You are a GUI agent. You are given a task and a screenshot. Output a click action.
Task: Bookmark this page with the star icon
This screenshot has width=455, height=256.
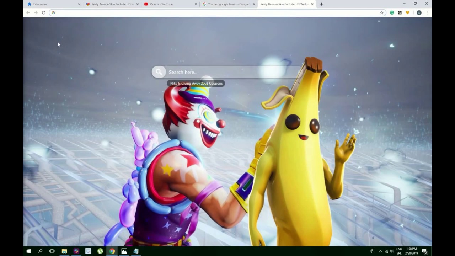(382, 12)
